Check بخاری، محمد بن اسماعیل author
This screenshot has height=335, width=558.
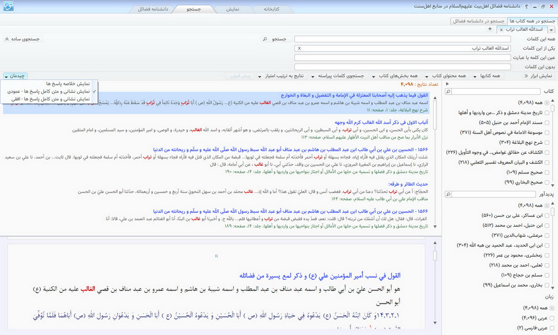click(x=547, y=285)
